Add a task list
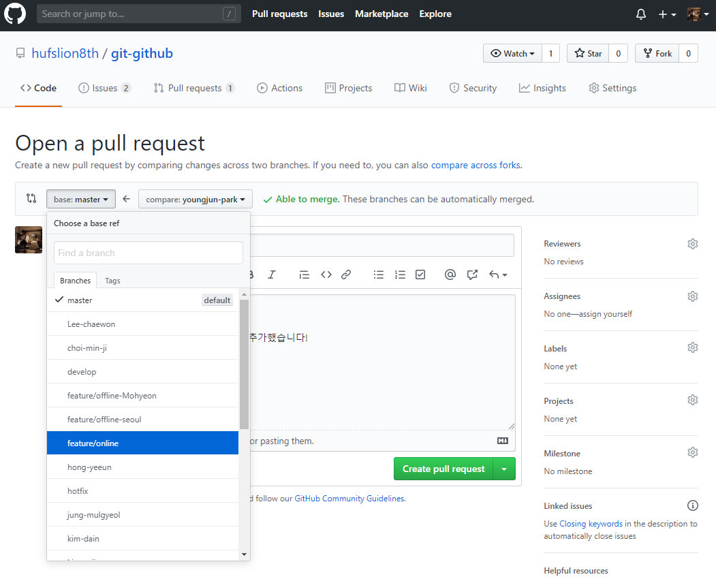The image size is (716, 579). click(420, 275)
